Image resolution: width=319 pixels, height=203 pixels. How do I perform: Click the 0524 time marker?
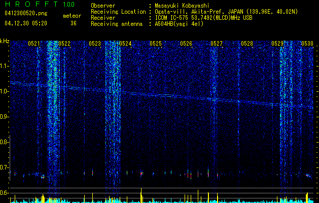125,43
